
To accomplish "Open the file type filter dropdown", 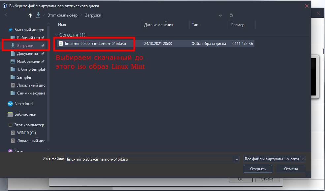I will coord(303,159).
